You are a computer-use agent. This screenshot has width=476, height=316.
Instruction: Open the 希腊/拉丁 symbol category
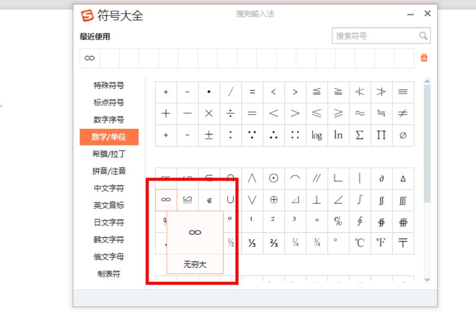click(108, 154)
